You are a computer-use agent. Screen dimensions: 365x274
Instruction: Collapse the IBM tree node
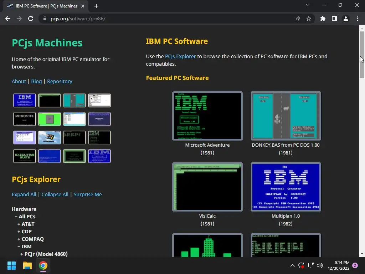click(25, 246)
